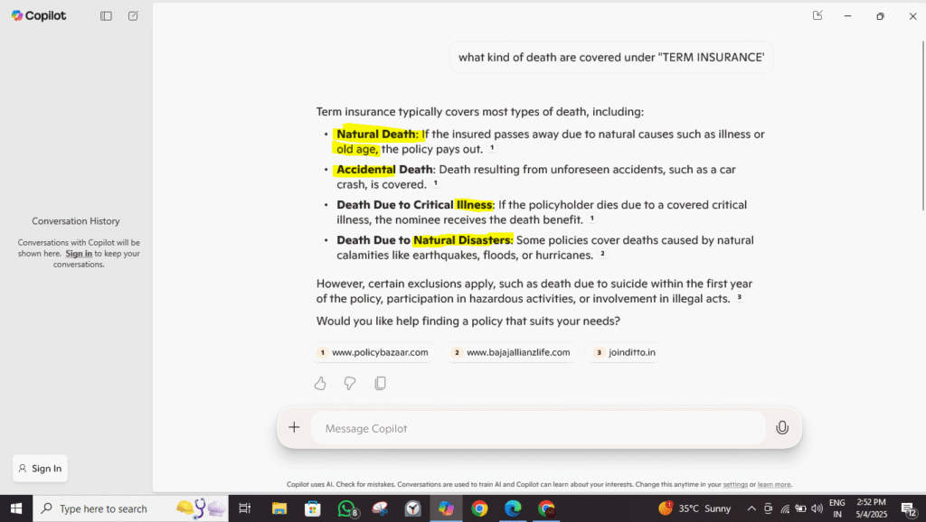Click the chat vertical scrollbar

pyautogui.click(x=923, y=125)
